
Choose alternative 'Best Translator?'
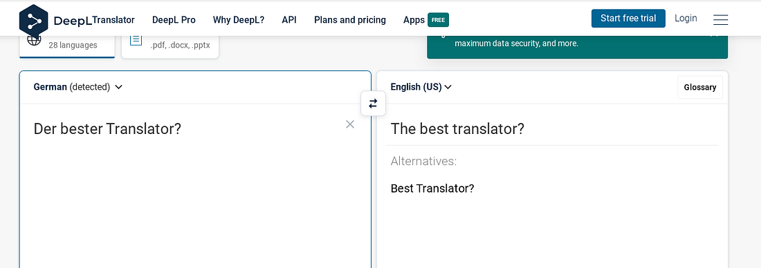coord(432,188)
